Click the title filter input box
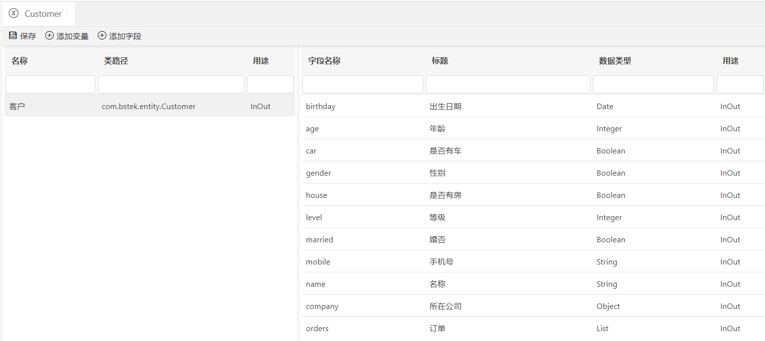 [508, 84]
